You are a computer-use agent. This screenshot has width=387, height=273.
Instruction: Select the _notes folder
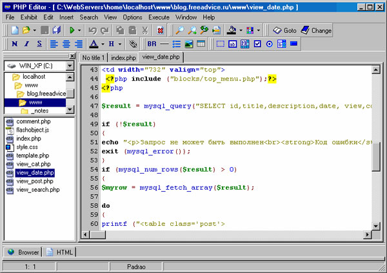click(40, 110)
